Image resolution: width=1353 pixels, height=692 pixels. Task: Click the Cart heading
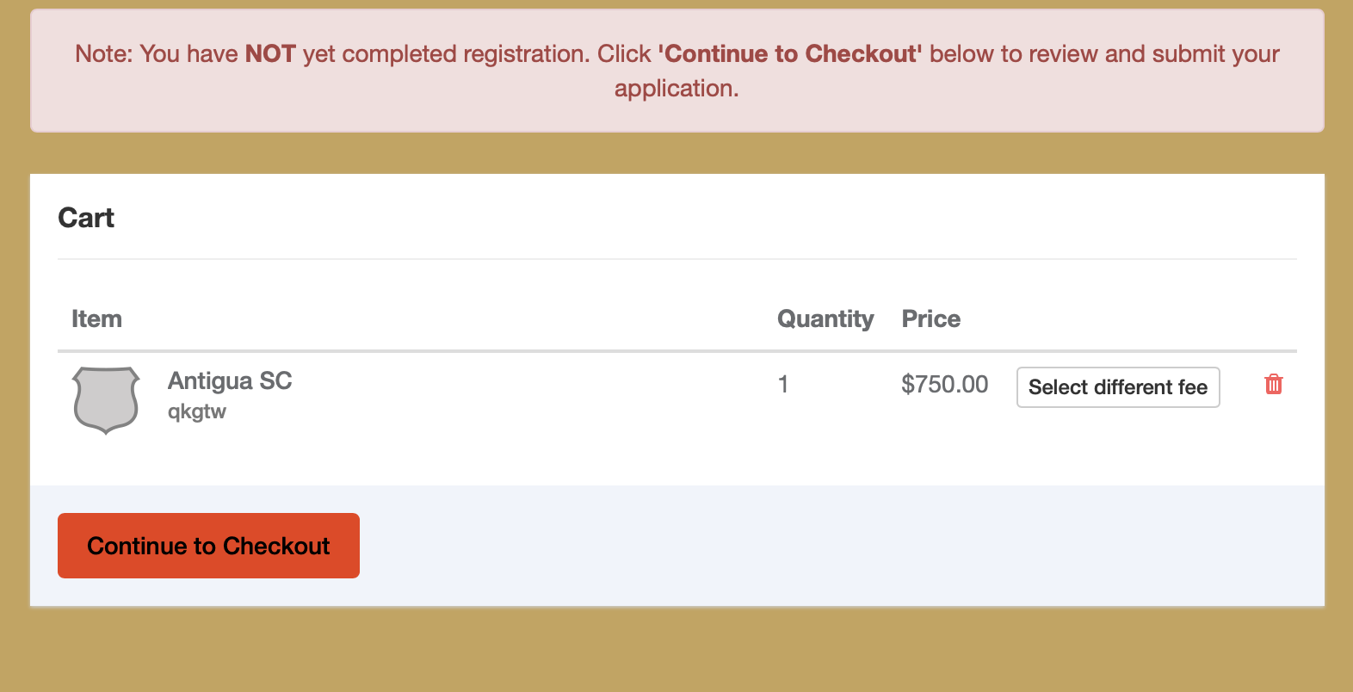point(86,218)
